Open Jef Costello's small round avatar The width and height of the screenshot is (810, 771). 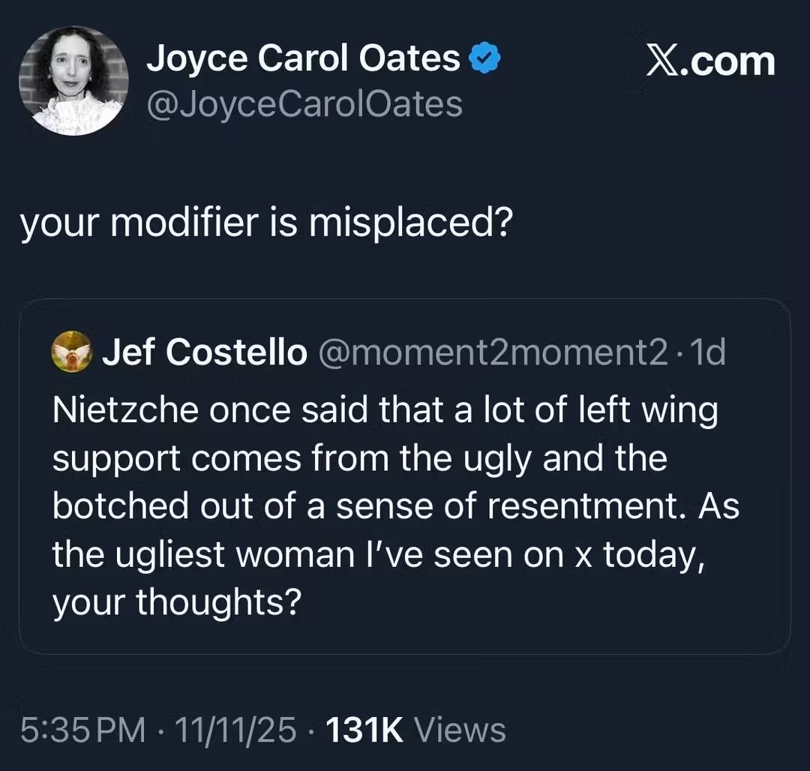[71, 352]
